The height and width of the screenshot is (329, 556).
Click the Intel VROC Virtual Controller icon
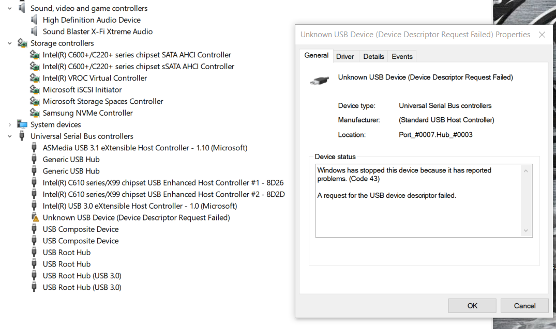[x=35, y=78]
